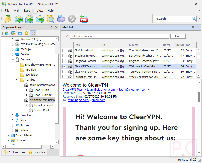Sort by the Subject column header
This screenshot has width=202, height=163.
145,45
